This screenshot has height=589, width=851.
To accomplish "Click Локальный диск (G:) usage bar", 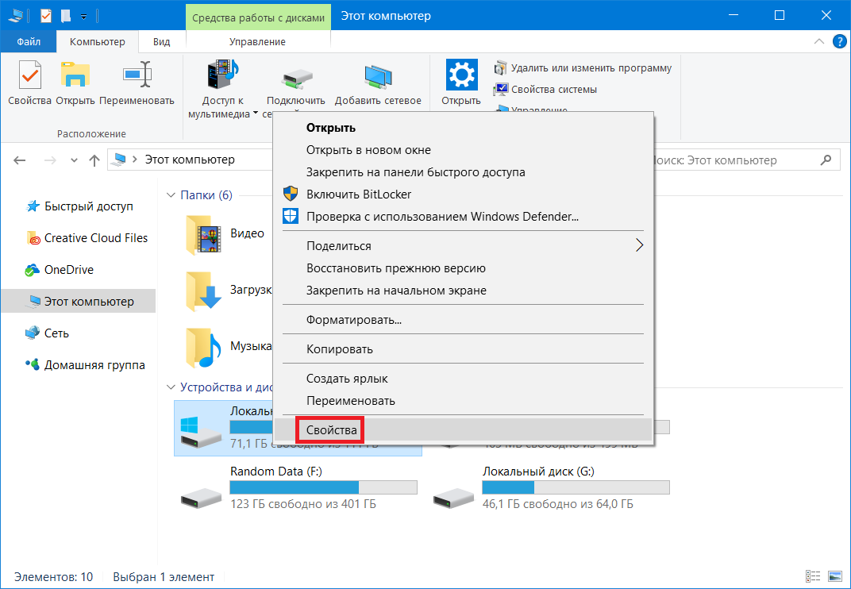I will (576, 487).
